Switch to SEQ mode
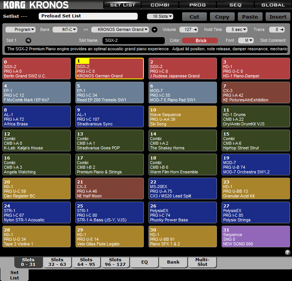The height and width of the screenshot is (281, 292). [235, 5]
